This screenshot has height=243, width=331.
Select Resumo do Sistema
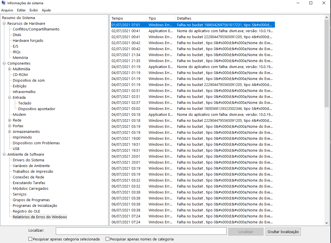[18, 18]
